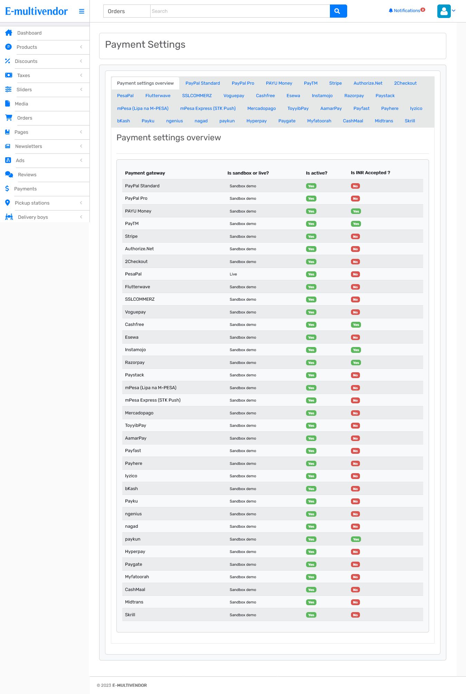The height and width of the screenshot is (694, 466).
Task: Open Reviews in the sidebar
Action: click(x=27, y=175)
